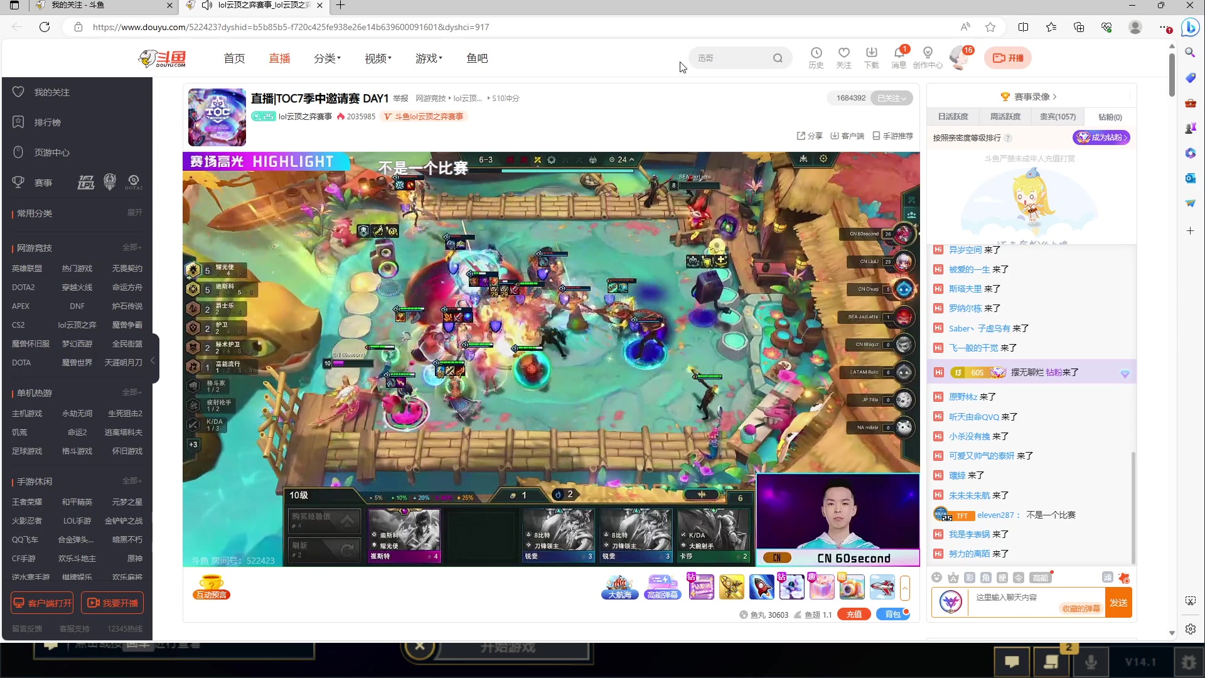
Task: Select the pink gift box icon
Action: (822, 588)
